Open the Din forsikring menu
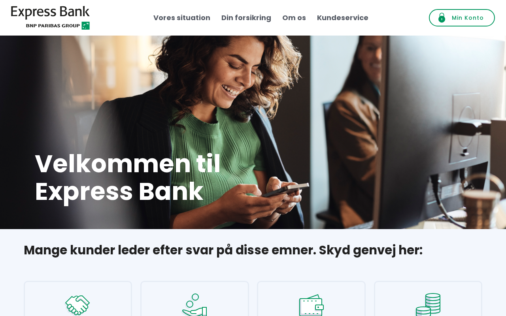 pos(246,18)
